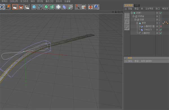The image size is (169, 110).
Task: Click the coordinate system icon
Action: 8,7
